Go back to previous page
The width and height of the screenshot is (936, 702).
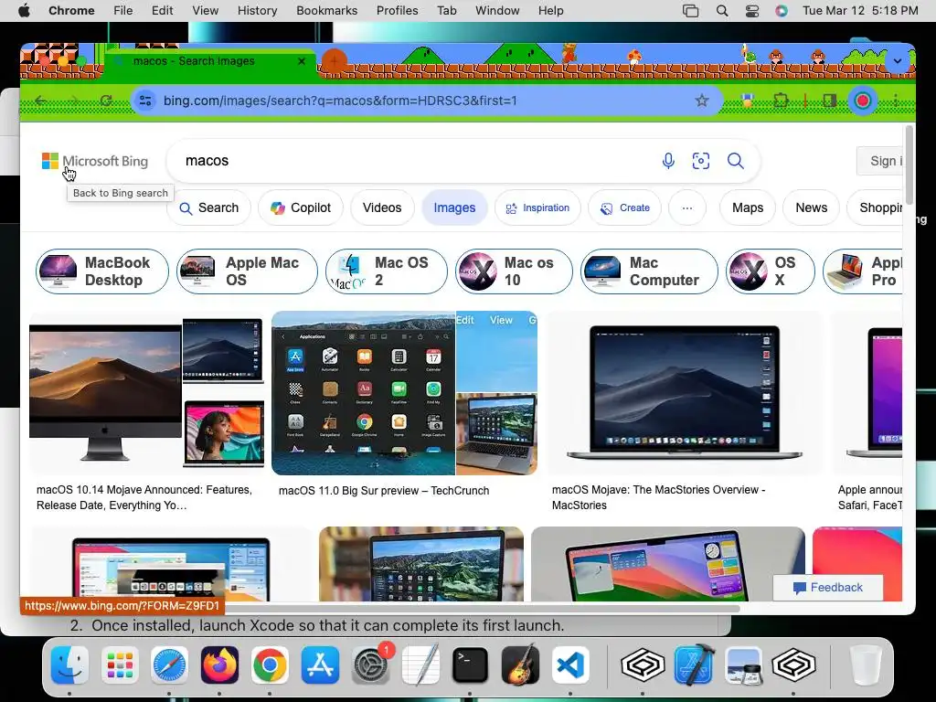(x=40, y=101)
